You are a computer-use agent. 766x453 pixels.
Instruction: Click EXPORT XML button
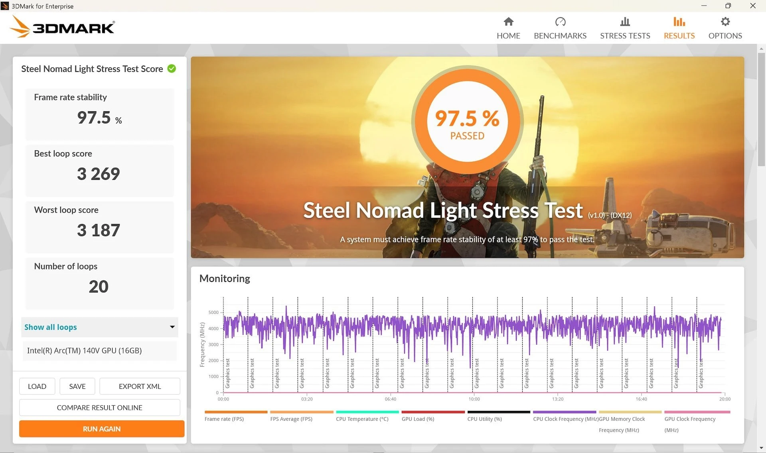click(140, 386)
